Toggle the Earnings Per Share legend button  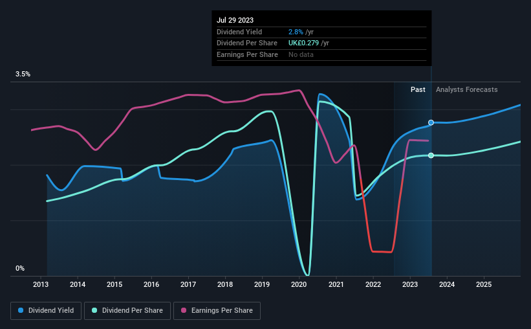217,311
